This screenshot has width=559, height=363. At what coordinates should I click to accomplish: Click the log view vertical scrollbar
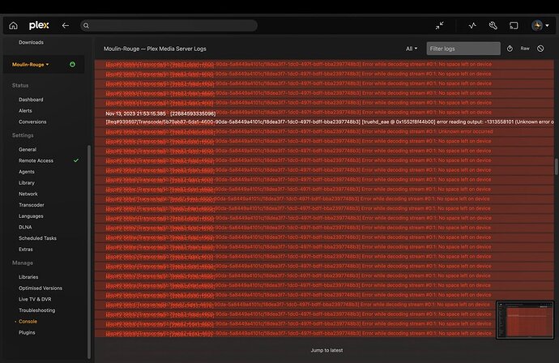point(556,167)
